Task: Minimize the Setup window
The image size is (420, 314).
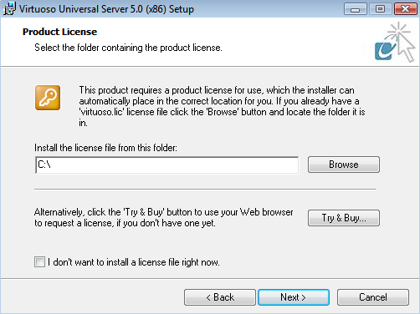Action: 356,9
